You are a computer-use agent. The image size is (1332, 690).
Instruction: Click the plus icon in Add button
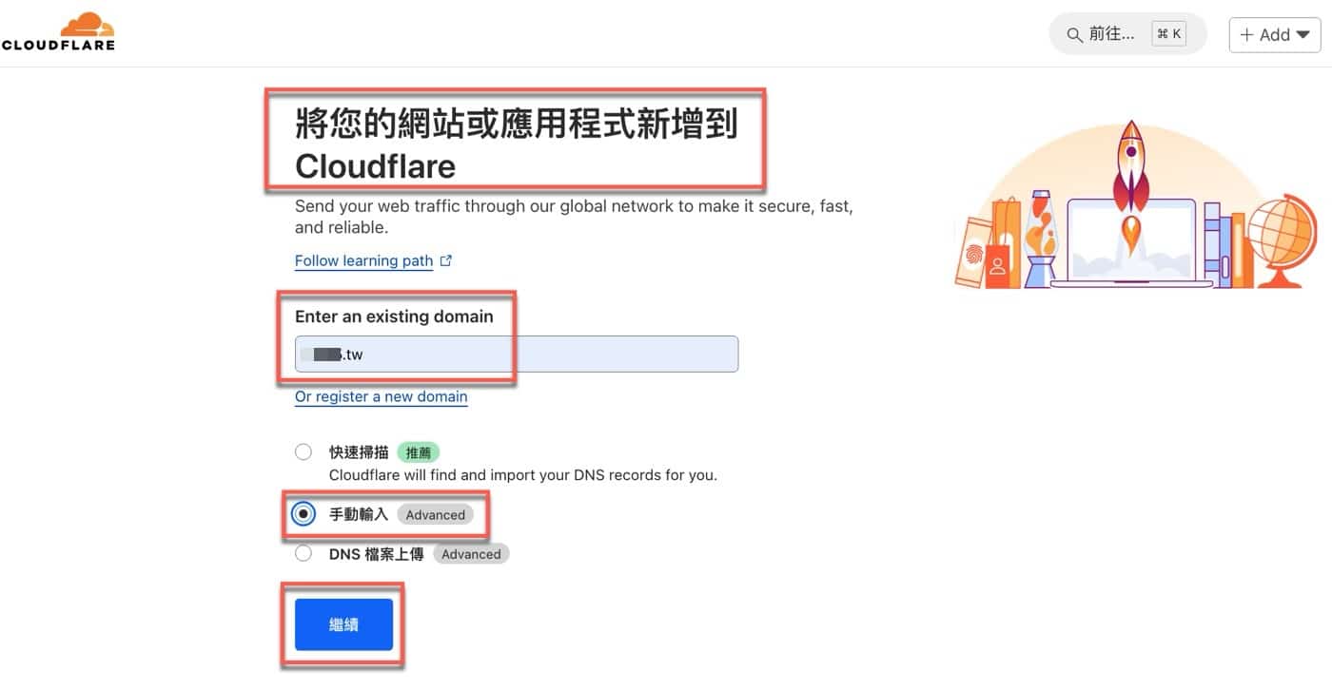[x=1246, y=34]
